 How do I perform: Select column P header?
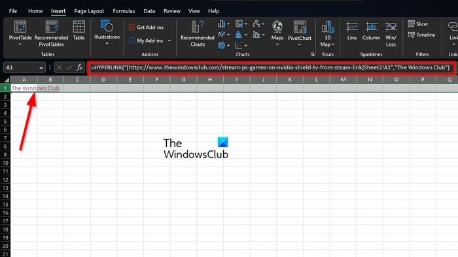[x=423, y=79]
